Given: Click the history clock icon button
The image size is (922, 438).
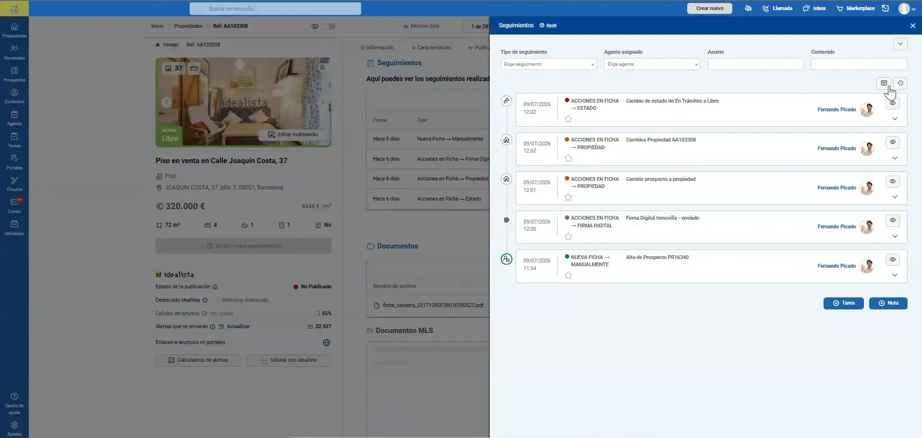Looking at the screenshot, I should point(900,83).
